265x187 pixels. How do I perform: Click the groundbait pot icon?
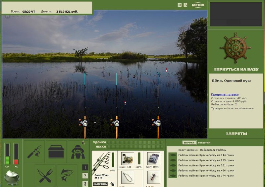[12, 178]
